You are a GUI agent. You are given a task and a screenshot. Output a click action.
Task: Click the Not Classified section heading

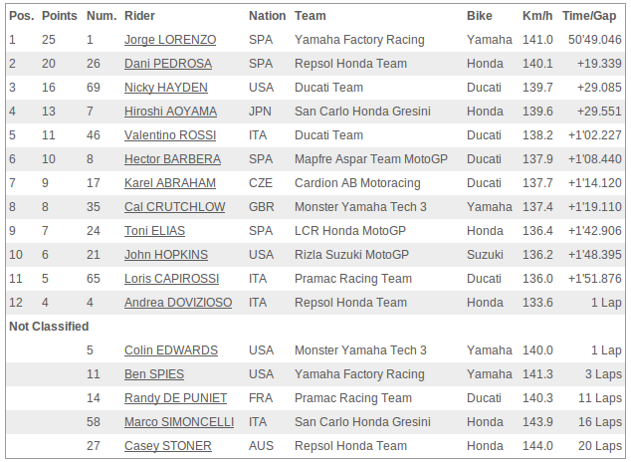click(x=49, y=327)
